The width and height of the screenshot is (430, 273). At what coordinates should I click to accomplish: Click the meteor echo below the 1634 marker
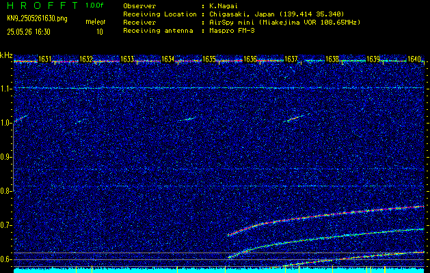coord(188,119)
